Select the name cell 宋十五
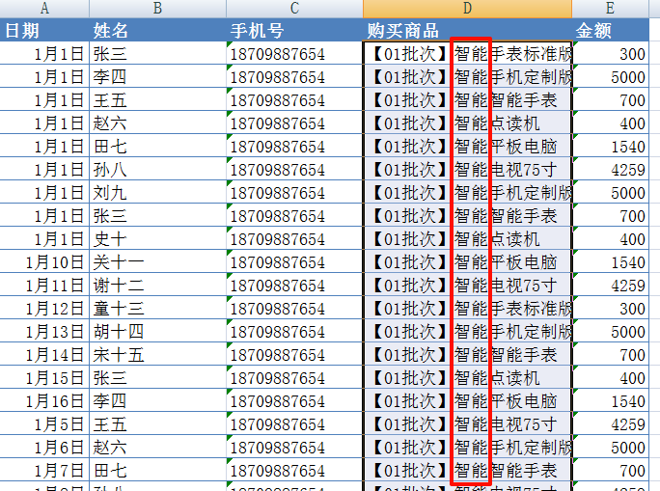This screenshot has width=660, height=491. 157,354
